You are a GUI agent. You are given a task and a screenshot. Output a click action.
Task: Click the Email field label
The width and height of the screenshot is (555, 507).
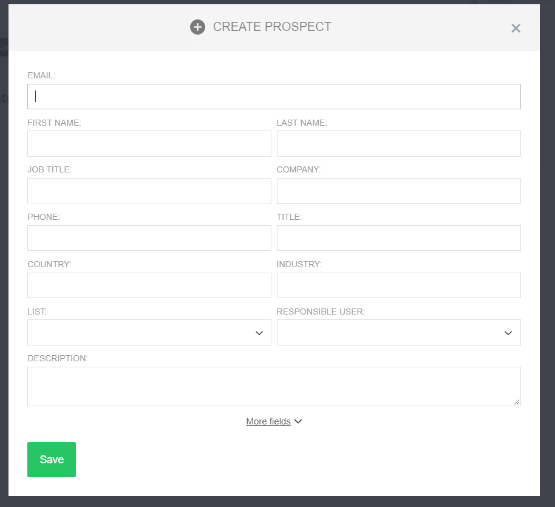pyautogui.click(x=41, y=75)
